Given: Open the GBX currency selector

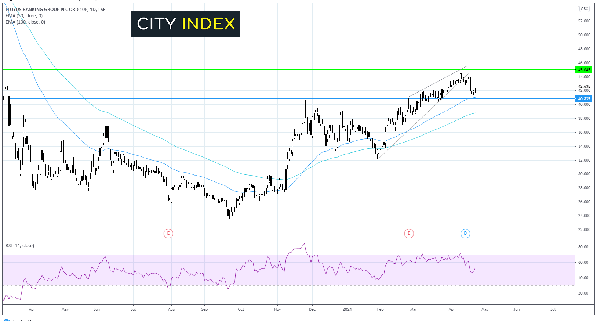Looking at the screenshot, I should pos(585,9).
